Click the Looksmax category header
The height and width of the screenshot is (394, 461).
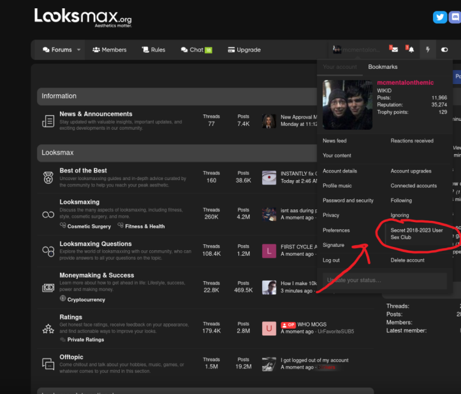tap(177, 153)
